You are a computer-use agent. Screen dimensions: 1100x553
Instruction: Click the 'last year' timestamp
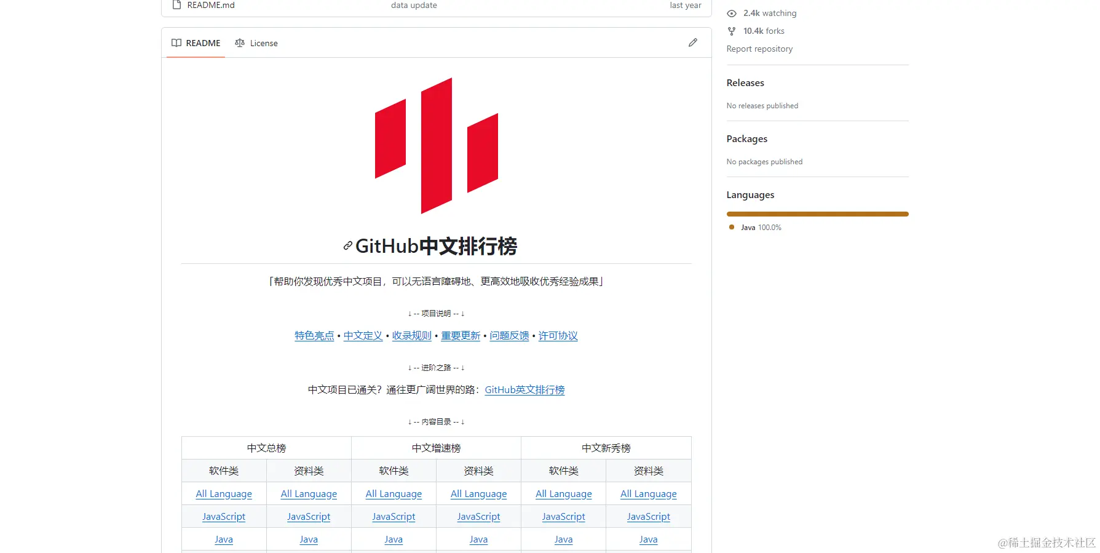(686, 5)
